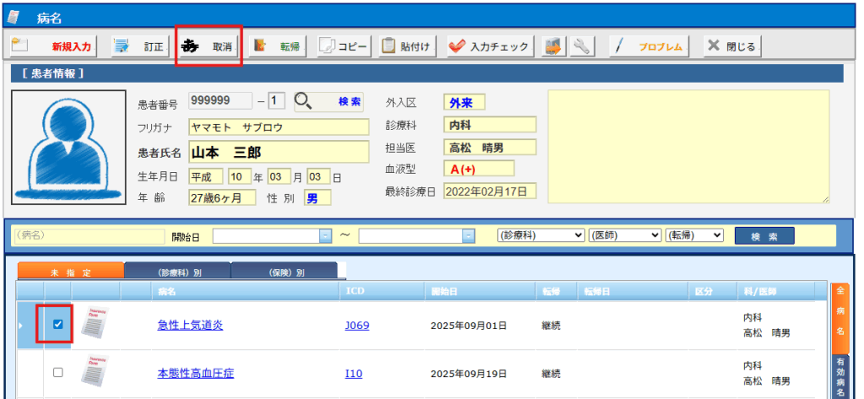Switch to the (保険)別 tab
864x399 pixels.
coord(283,272)
